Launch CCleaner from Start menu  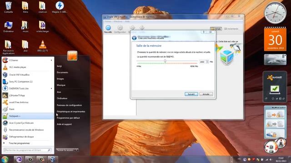pos(27,60)
